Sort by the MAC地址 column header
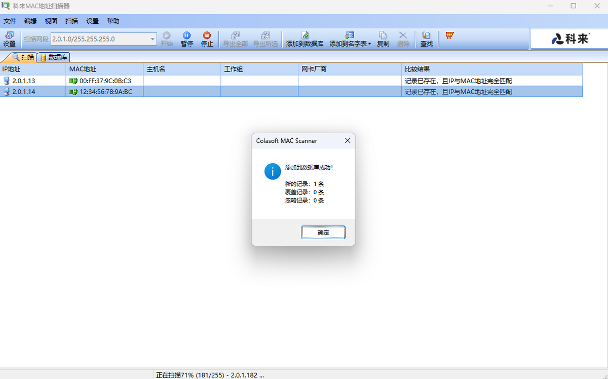 pos(104,69)
